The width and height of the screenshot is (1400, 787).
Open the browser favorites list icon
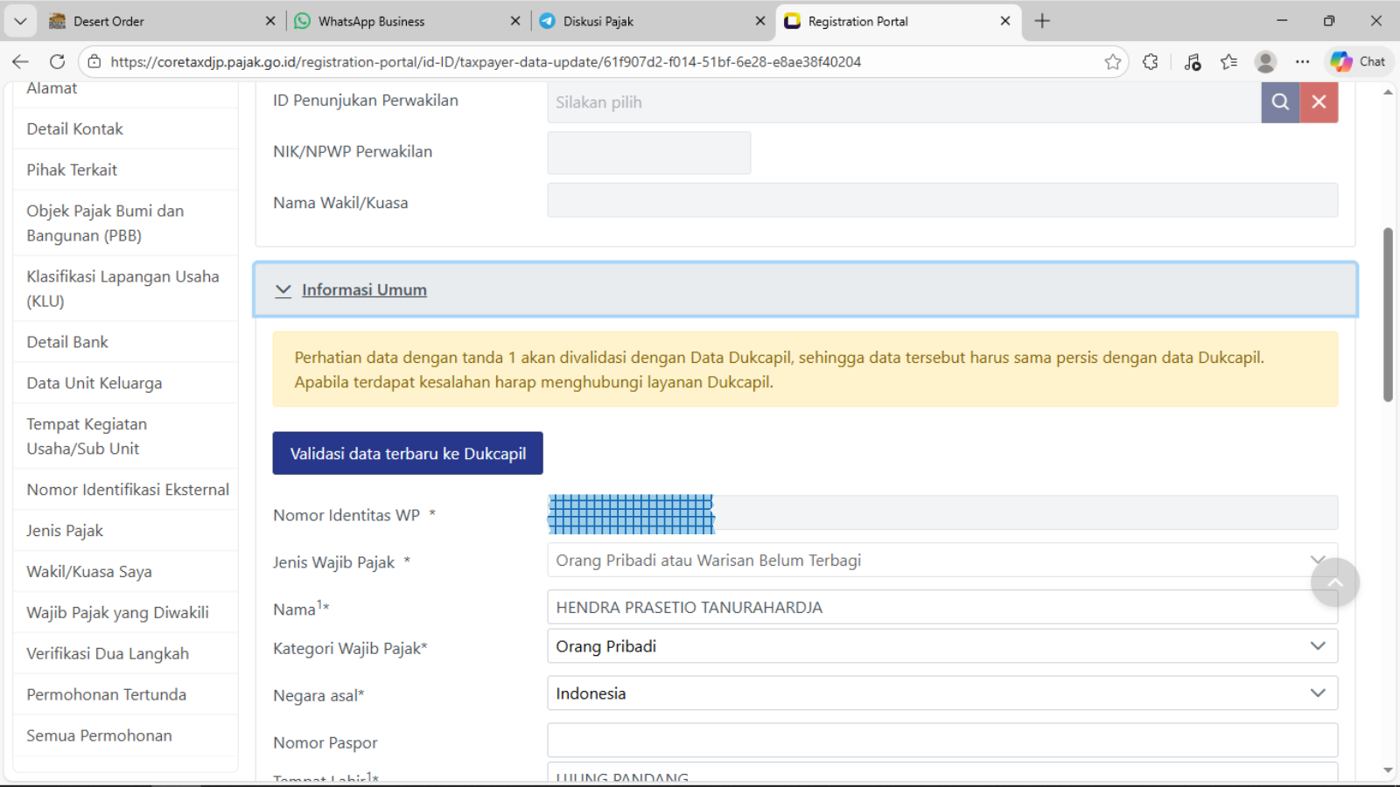point(1228,61)
